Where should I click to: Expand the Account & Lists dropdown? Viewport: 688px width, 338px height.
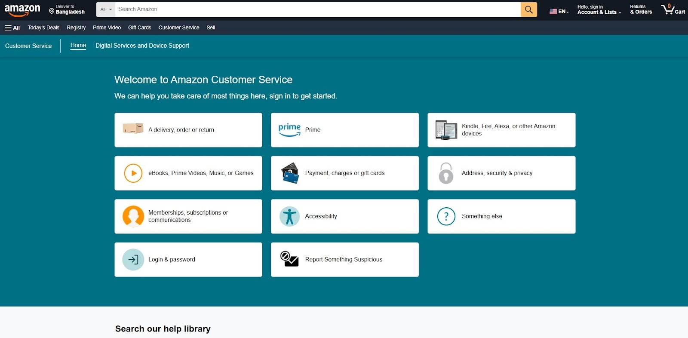coord(599,12)
